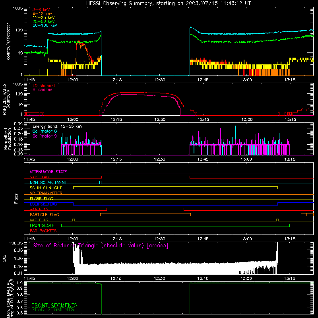318x318 pixels.
Task: Select the LO channel legend label
Action: [44, 85]
